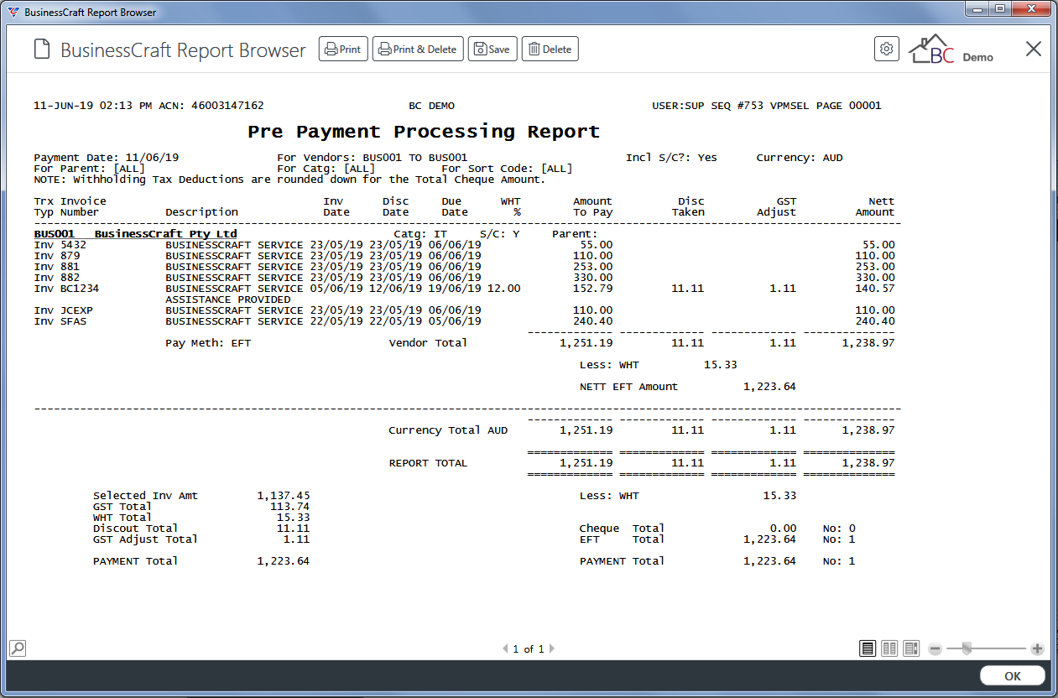Click the 'Selected Inv Amt' label

click(x=145, y=496)
